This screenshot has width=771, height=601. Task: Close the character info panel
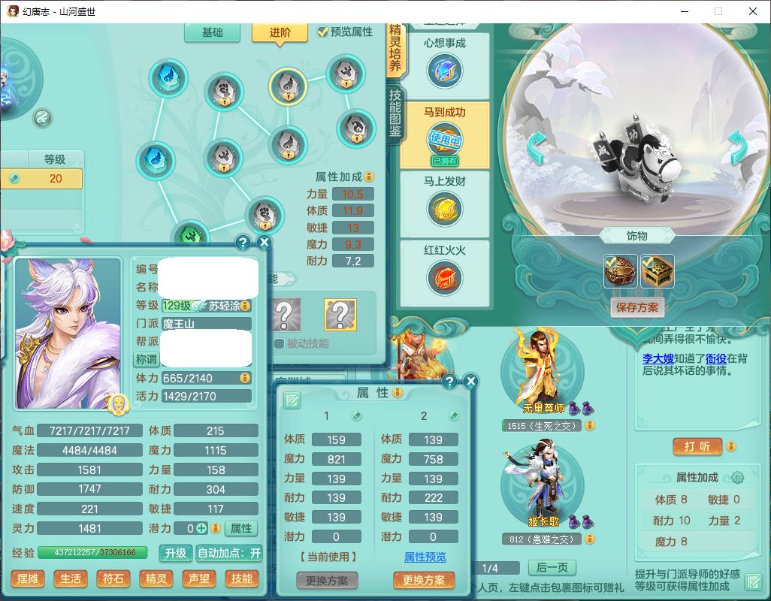pos(264,242)
